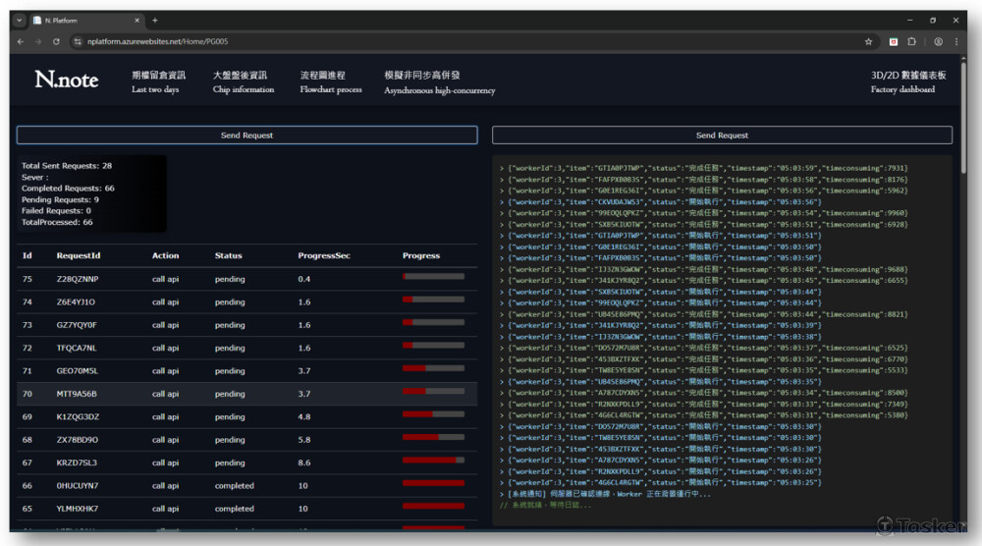Open the browser extensions puzzle icon
The width and height of the screenshot is (982, 546).
(x=912, y=42)
